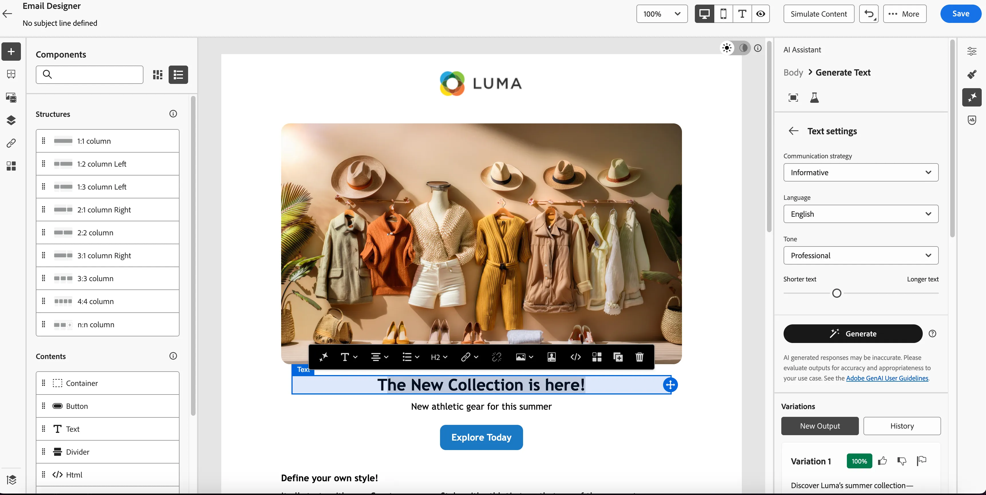
Task: Open the text formatting T menu in toolbar
Action: coord(349,357)
